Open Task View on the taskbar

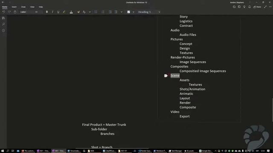coord(13,151)
